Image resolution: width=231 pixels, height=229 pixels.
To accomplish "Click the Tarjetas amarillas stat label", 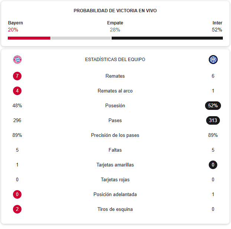I will coord(115,165).
